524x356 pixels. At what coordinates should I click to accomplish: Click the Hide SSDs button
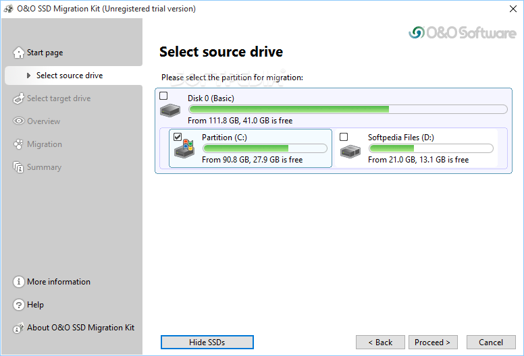[207, 343]
